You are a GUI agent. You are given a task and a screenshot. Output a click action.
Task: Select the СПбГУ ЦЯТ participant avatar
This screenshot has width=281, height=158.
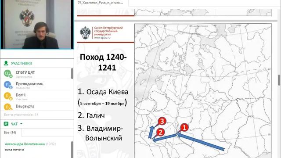tap(8, 74)
